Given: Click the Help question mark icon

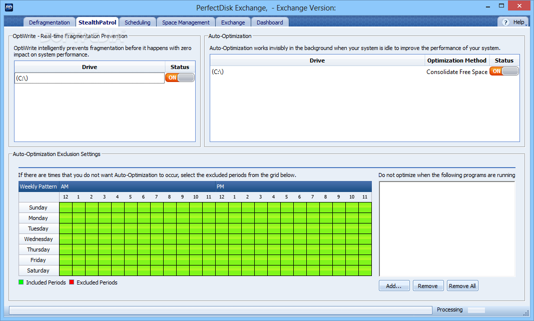Looking at the screenshot, I should click(x=506, y=22).
